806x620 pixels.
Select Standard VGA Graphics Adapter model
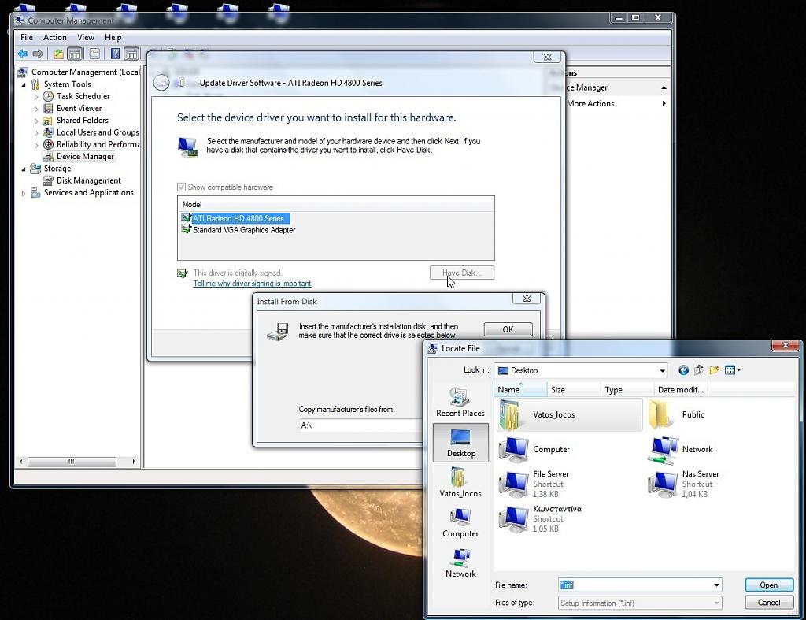point(238,230)
